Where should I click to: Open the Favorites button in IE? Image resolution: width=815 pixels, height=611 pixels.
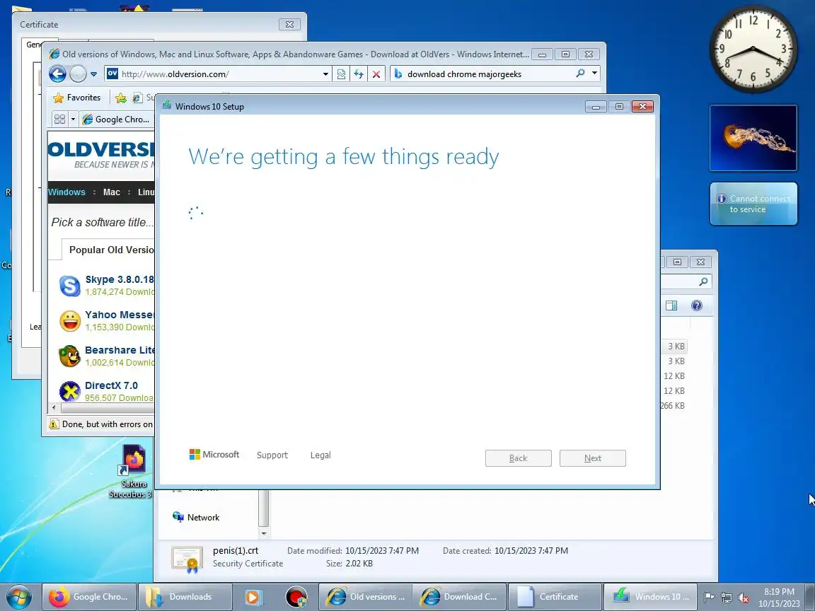[77, 97]
